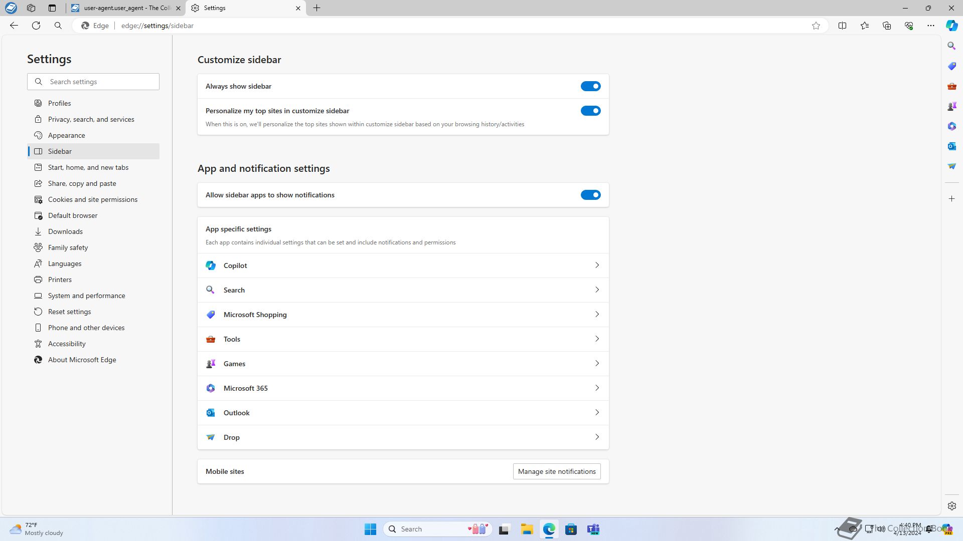
Task: Refresh the current page
Action: click(x=36, y=26)
